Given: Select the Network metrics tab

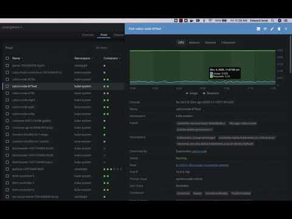Looking at the screenshot, I should (x=210, y=43).
